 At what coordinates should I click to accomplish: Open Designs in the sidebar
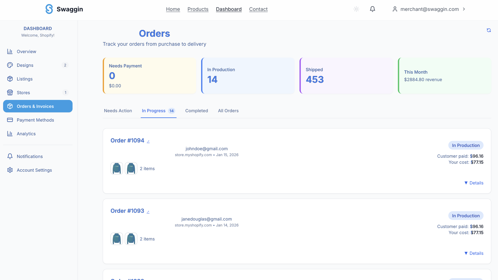point(38,65)
